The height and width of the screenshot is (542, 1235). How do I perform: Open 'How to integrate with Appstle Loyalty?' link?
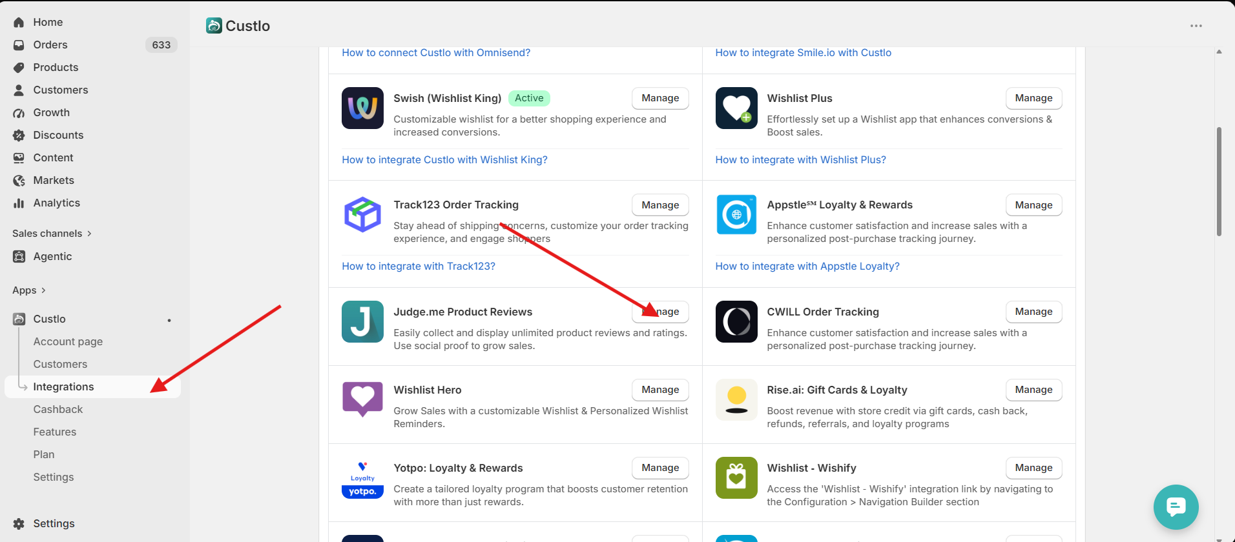[807, 266]
